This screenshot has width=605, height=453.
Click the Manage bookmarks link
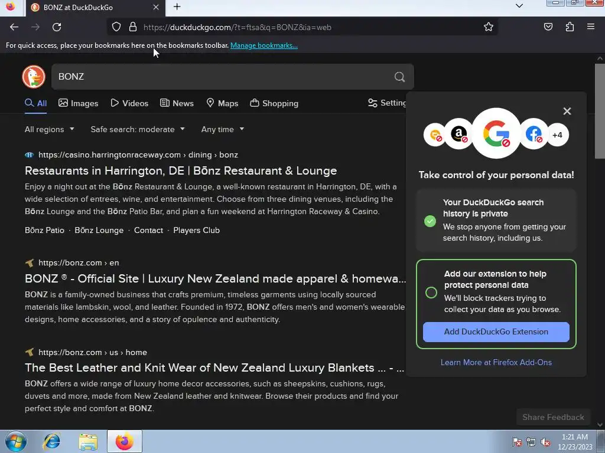pyautogui.click(x=264, y=45)
